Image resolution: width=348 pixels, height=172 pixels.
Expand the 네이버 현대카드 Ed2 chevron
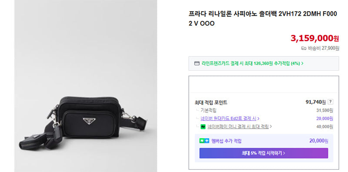click(258, 119)
